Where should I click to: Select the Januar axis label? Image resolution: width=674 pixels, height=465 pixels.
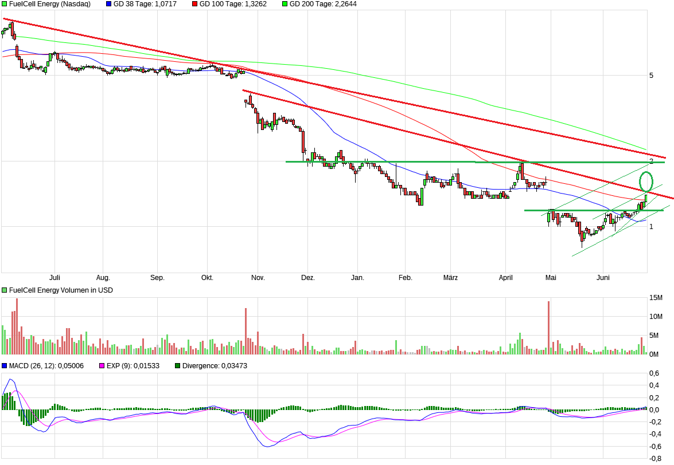[x=357, y=277]
